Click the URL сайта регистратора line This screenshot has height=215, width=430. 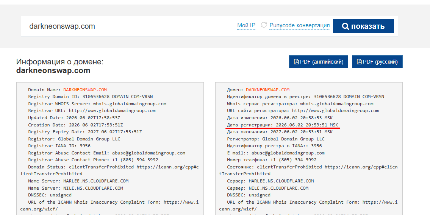tap(303, 111)
